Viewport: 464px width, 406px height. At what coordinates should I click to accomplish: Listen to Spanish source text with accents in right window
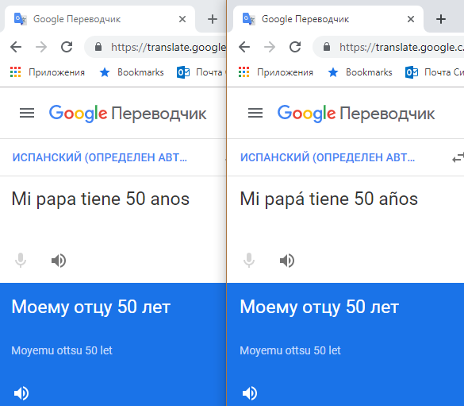287,261
